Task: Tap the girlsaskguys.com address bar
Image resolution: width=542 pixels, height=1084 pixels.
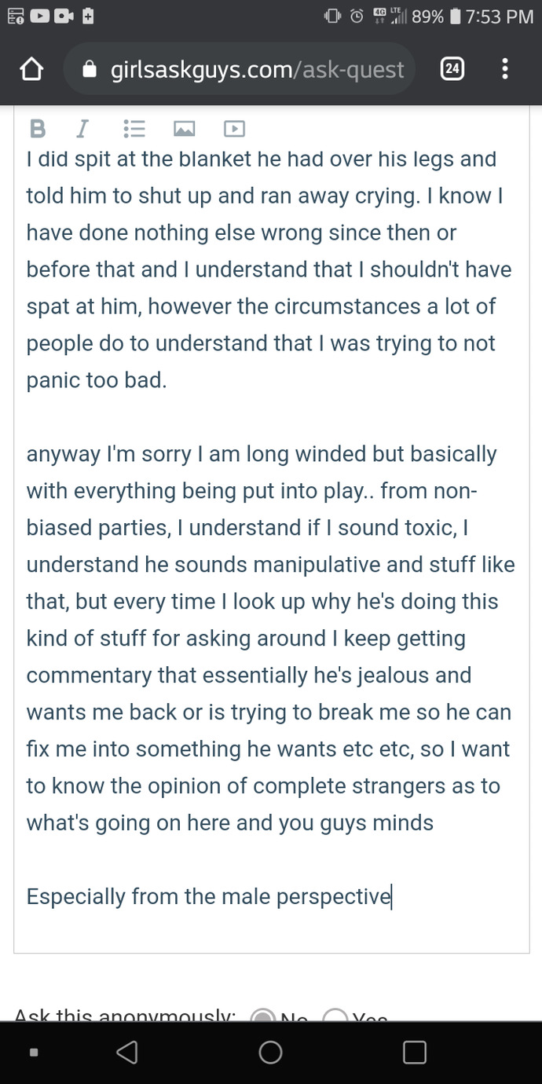Action: click(239, 70)
